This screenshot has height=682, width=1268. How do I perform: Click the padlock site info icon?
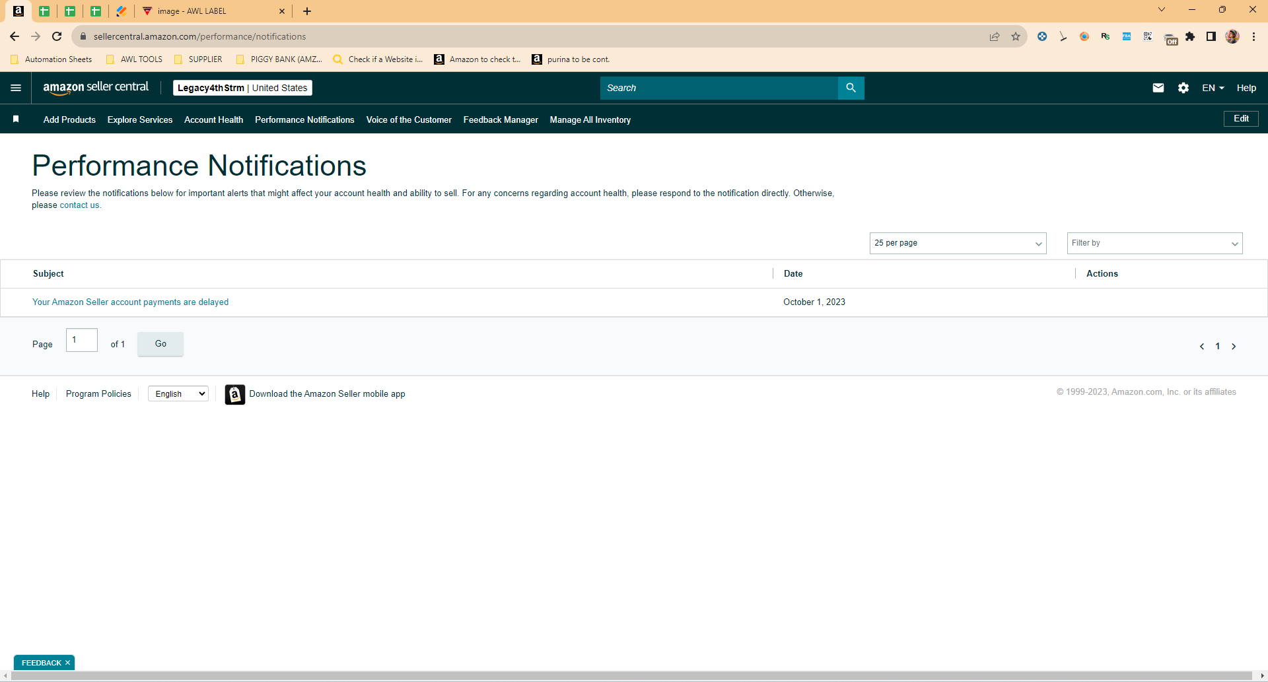[x=83, y=36]
